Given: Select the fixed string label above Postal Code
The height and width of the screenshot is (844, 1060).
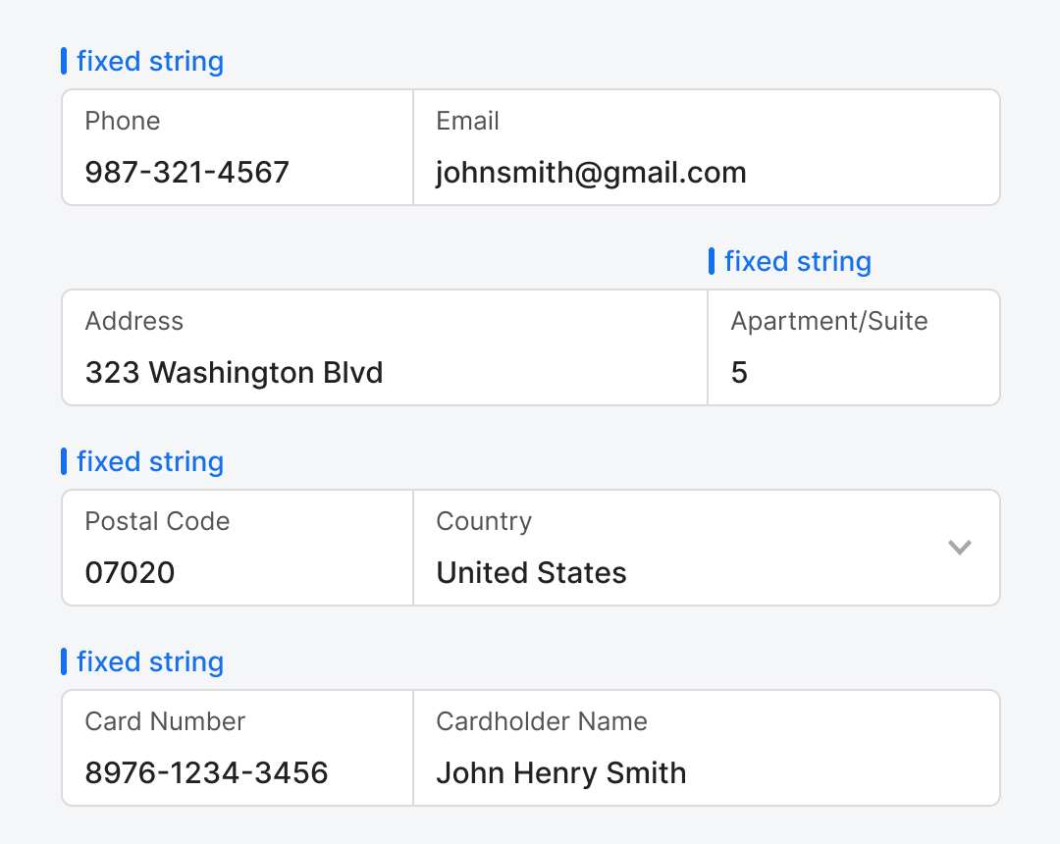Looking at the screenshot, I should pyautogui.click(x=150, y=462).
